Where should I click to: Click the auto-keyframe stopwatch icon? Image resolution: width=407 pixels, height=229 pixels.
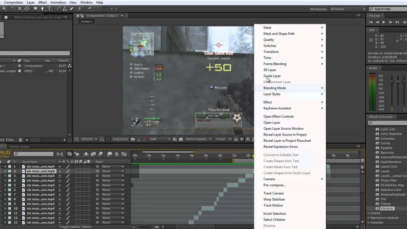117,154
